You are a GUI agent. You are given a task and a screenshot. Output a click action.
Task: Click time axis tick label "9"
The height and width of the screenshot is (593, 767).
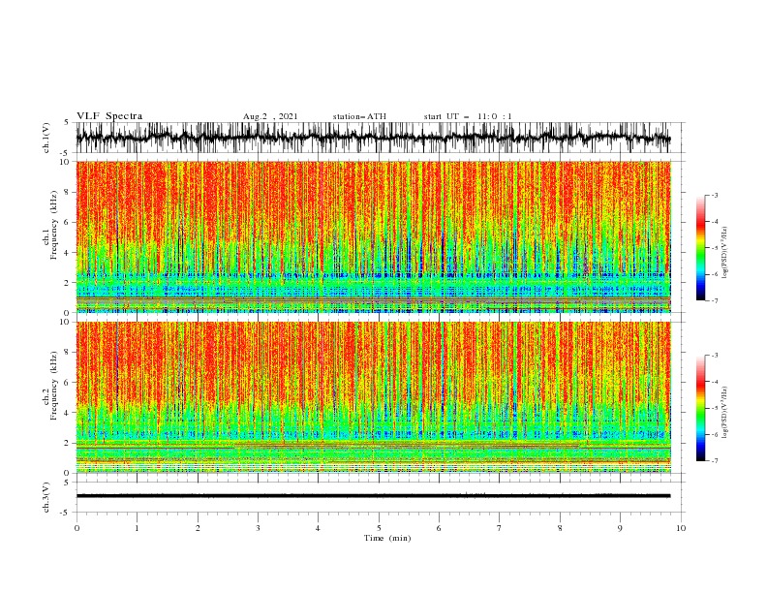coord(620,528)
